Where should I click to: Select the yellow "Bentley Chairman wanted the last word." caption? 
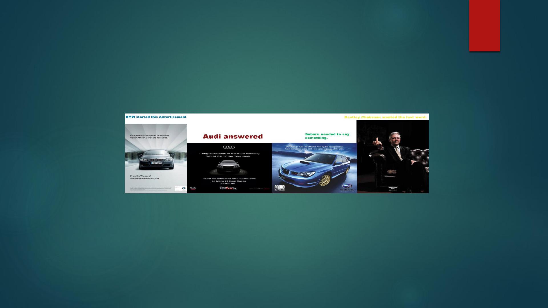pos(385,117)
